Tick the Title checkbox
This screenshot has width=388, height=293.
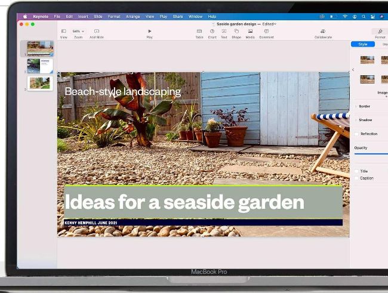click(357, 171)
